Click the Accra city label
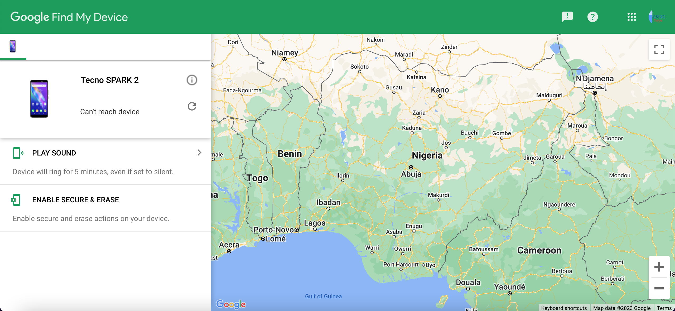Viewport: 675px width, 311px height. [229, 245]
